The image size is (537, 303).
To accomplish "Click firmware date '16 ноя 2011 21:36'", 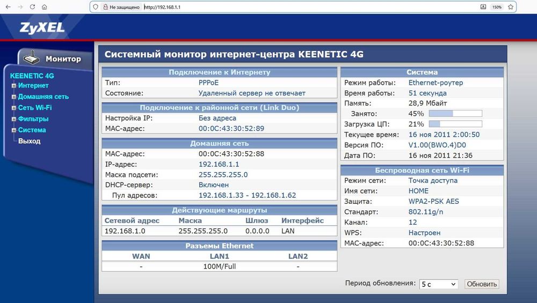I will [x=440, y=156].
